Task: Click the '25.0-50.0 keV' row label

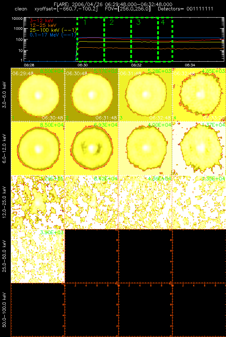Action: [5, 256]
